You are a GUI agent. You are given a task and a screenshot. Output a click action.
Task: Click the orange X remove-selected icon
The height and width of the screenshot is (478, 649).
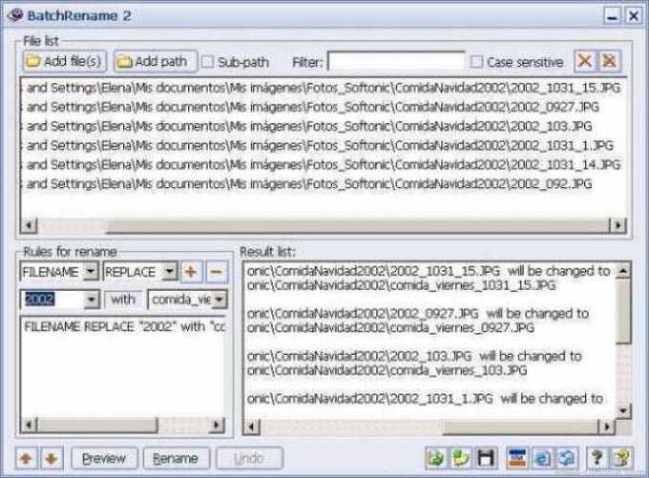(x=584, y=61)
